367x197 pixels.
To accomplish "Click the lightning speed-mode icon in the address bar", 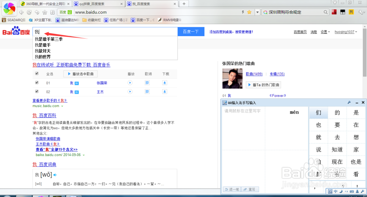I will (x=243, y=12).
